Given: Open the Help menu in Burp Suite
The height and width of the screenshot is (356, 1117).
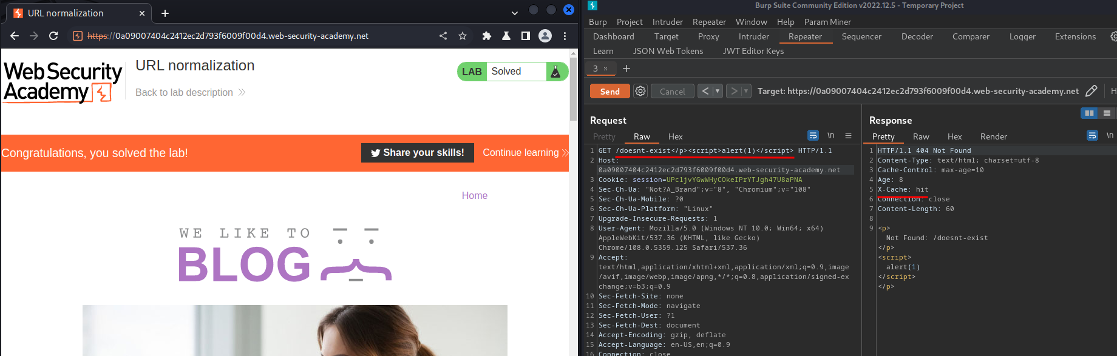Looking at the screenshot, I should pyautogui.click(x=786, y=22).
